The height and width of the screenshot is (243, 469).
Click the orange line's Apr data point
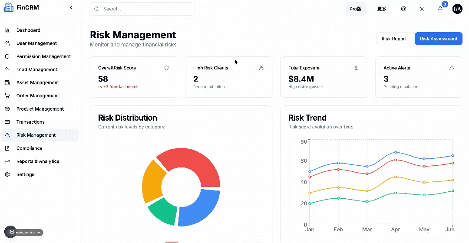[396, 177]
